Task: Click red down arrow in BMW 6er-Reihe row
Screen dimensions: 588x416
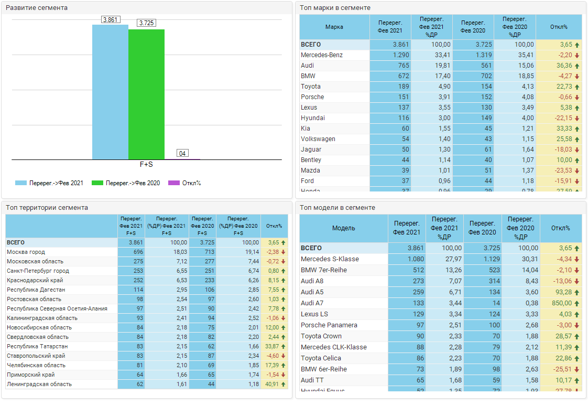Action: (577, 369)
